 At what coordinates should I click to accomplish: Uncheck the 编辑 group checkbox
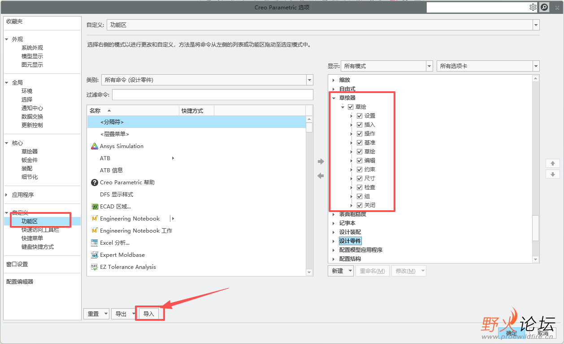(x=360, y=161)
